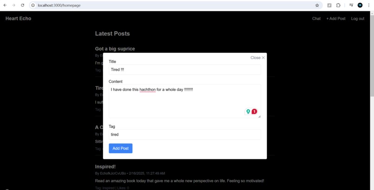Open the red Grammarly suggestion badge showing 1
The image size is (374, 190).
254,111
